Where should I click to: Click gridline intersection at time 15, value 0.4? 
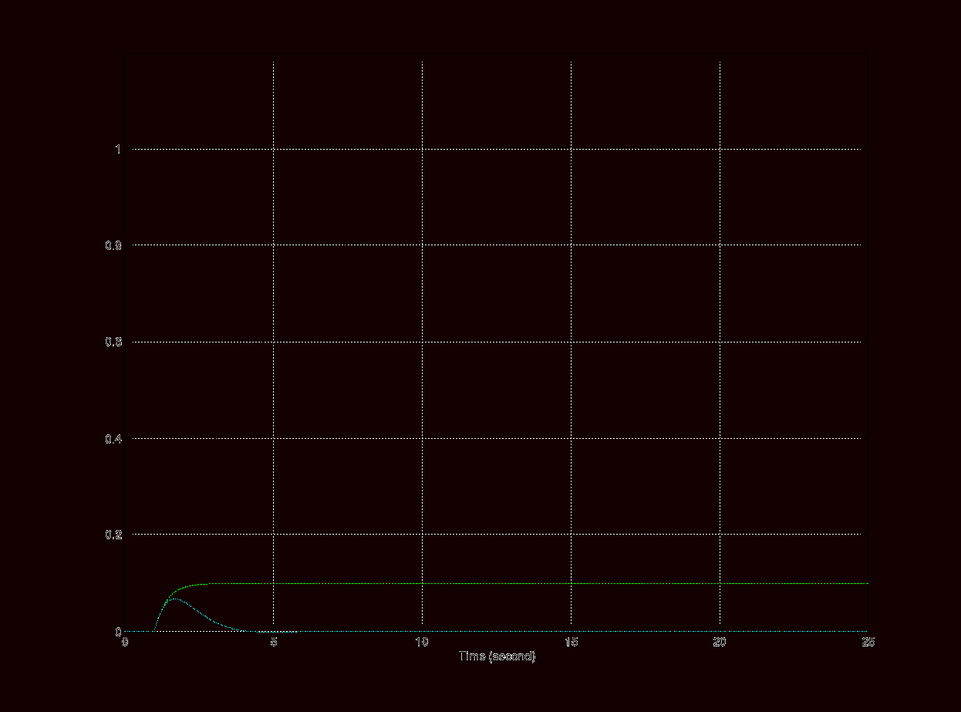coord(571,438)
